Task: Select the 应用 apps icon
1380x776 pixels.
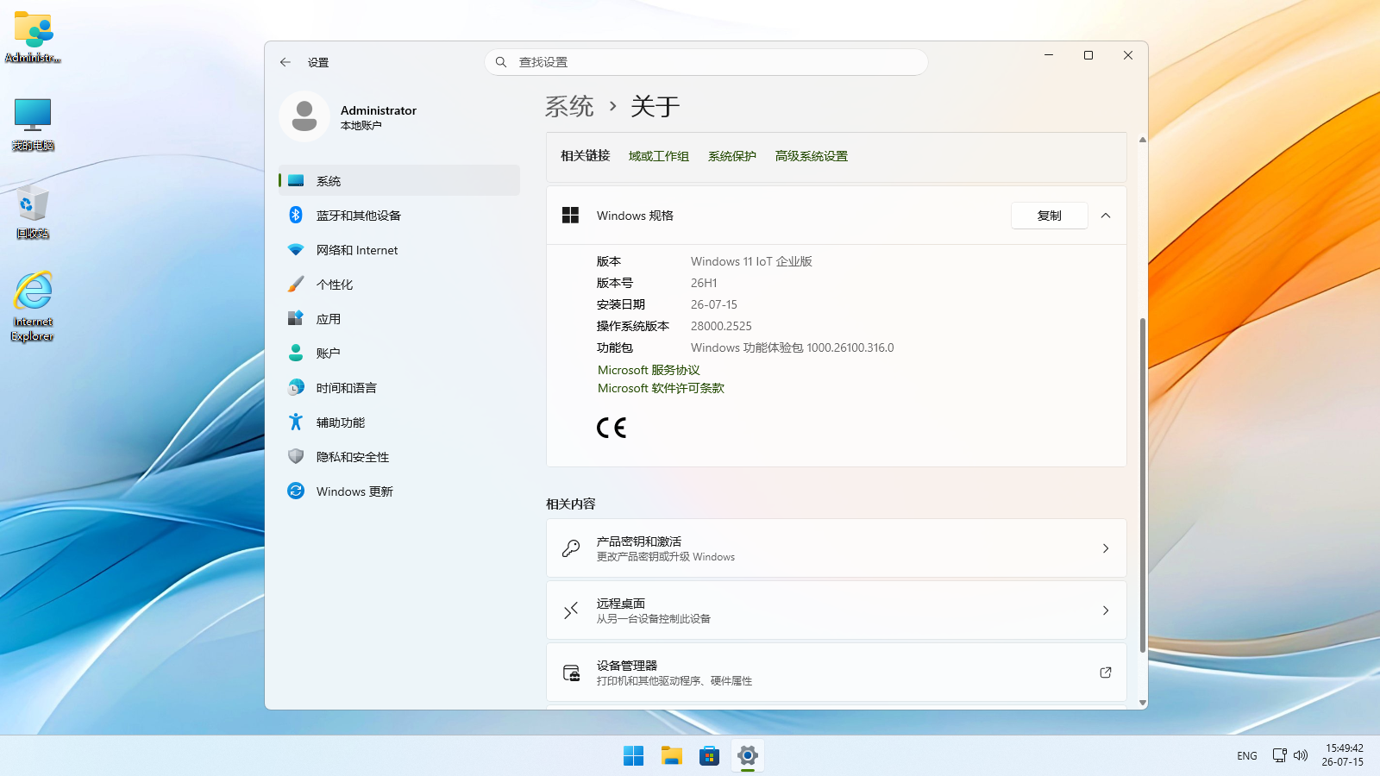Action: click(x=296, y=318)
